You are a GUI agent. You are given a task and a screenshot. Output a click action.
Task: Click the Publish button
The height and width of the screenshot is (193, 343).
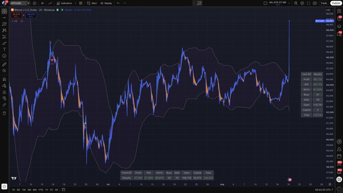click(x=336, y=3)
